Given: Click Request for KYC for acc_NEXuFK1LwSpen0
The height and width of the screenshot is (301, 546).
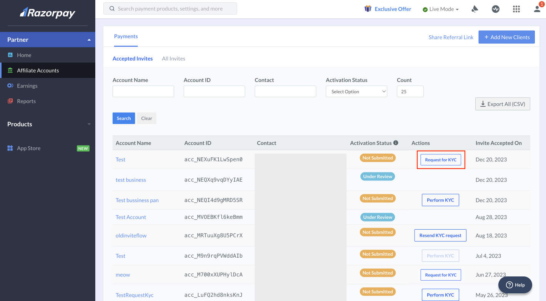Looking at the screenshot, I should click(x=441, y=160).
